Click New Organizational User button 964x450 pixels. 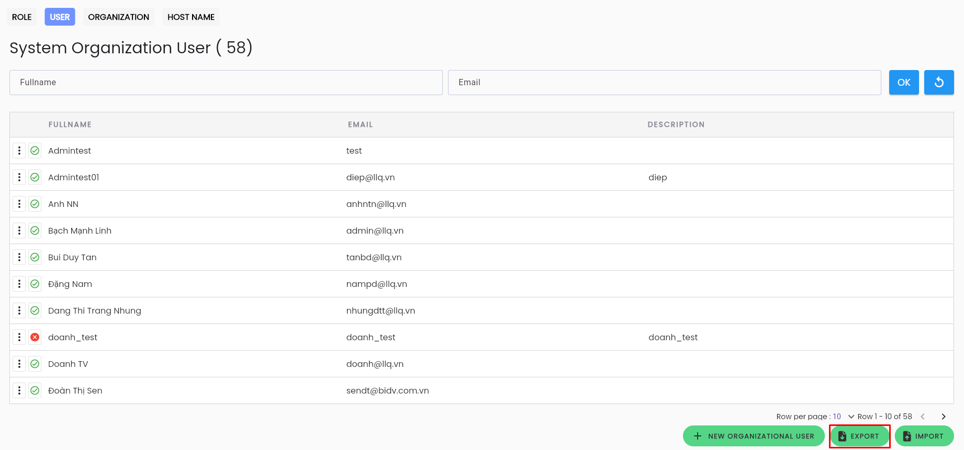point(754,436)
